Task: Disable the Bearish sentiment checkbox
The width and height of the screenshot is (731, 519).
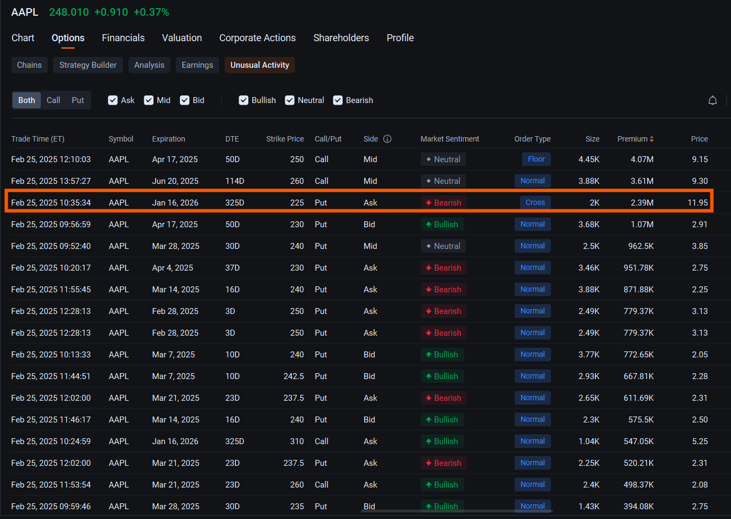Action: (338, 100)
